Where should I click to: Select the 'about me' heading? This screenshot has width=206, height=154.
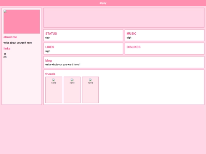pyautogui.click(x=10, y=37)
